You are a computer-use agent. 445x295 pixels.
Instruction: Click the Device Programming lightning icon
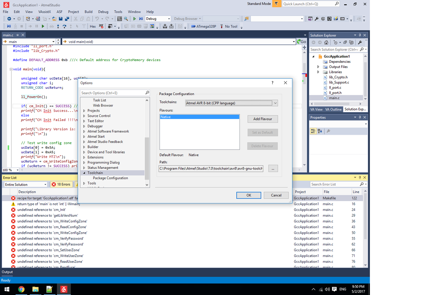point(336,19)
